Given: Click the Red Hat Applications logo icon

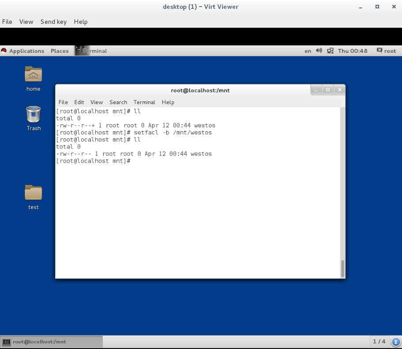Looking at the screenshot, I should (x=4, y=51).
